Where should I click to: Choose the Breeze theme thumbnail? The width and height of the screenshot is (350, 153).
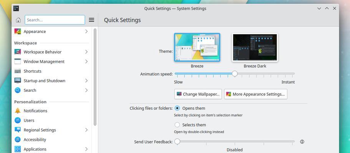[197, 47]
